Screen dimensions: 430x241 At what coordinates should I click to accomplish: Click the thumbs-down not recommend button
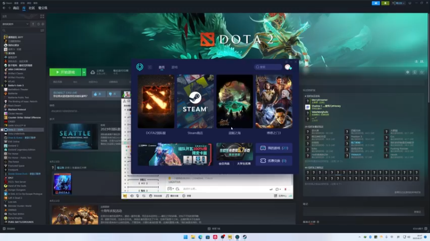(x=113, y=94)
